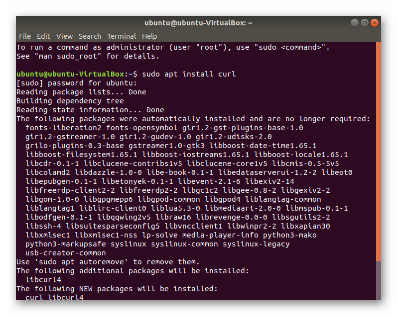Click package name 'gstreamer1.0-gtk3'
Viewport: 397px width, 316px height.
point(166,146)
